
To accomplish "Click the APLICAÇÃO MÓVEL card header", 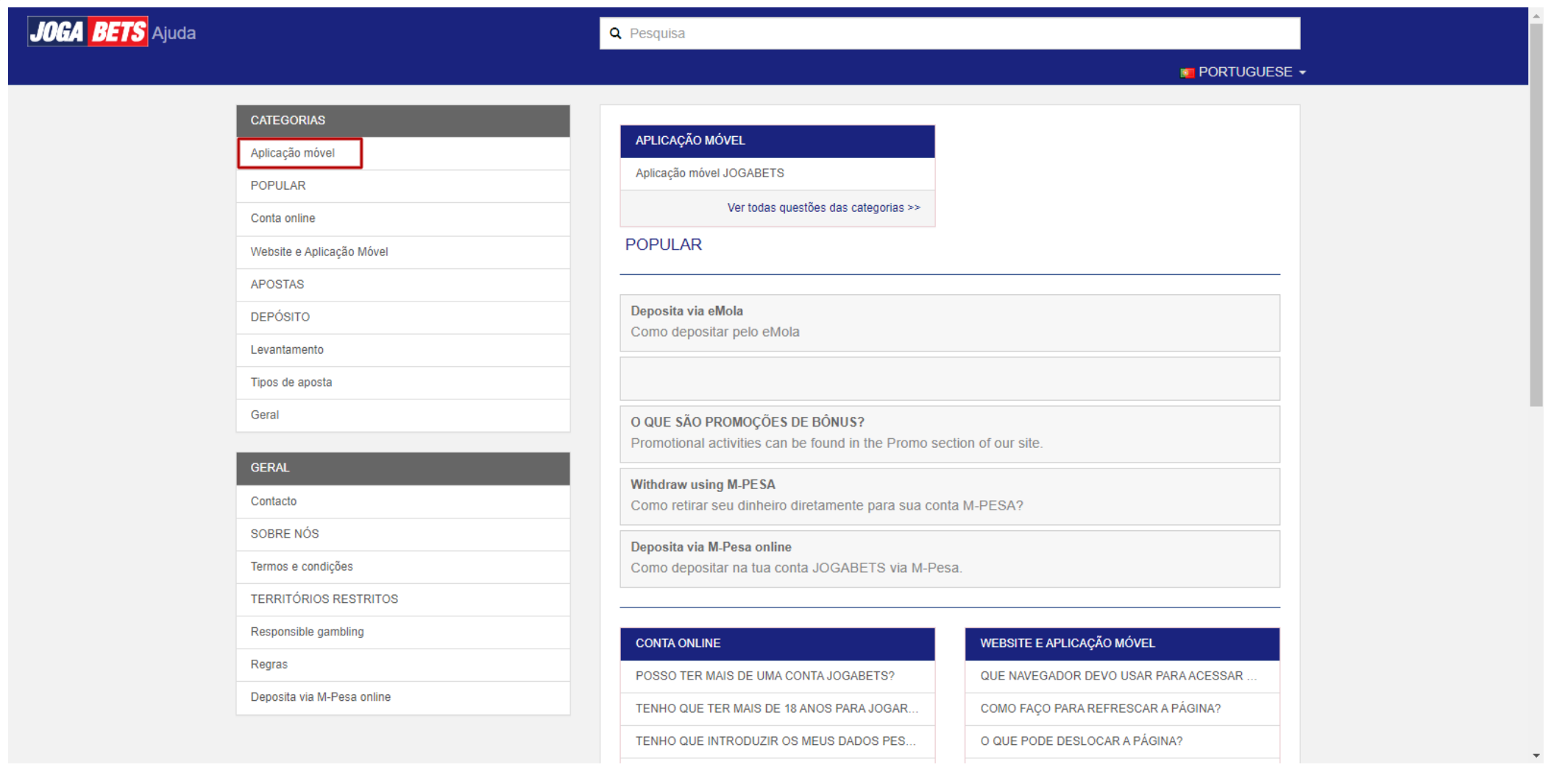I will point(777,141).
